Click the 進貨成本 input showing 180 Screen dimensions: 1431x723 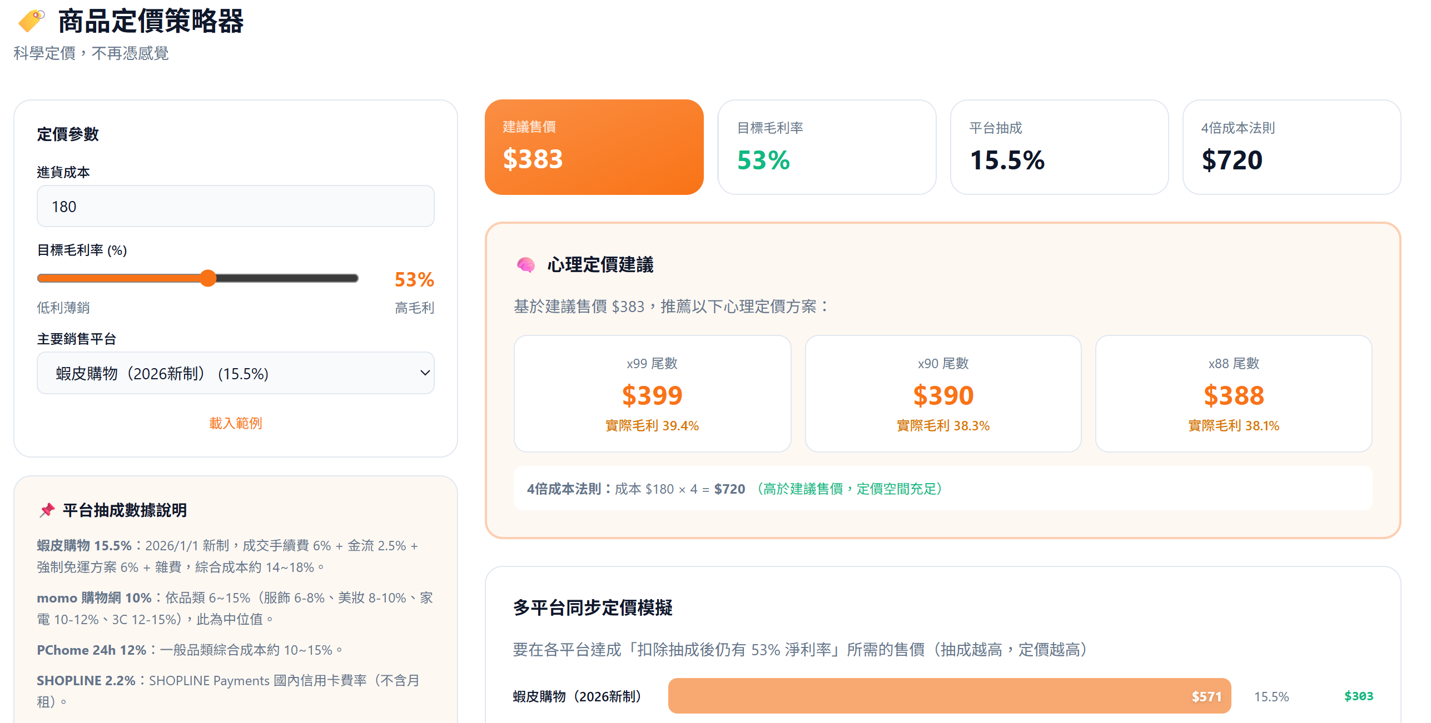click(x=236, y=206)
